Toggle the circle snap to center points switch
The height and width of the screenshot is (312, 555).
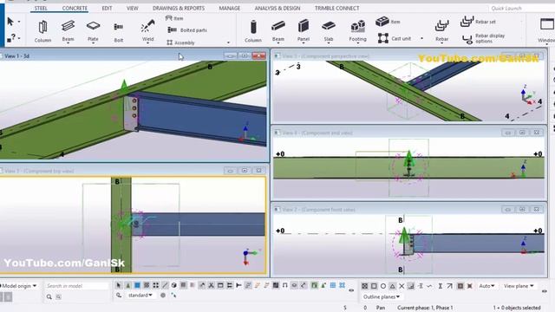tap(383, 286)
